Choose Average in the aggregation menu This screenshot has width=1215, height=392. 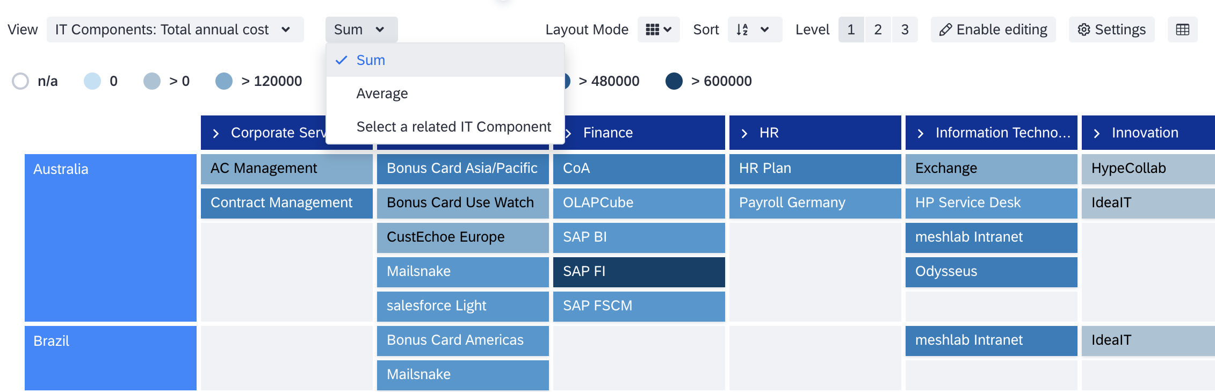pyautogui.click(x=445, y=93)
